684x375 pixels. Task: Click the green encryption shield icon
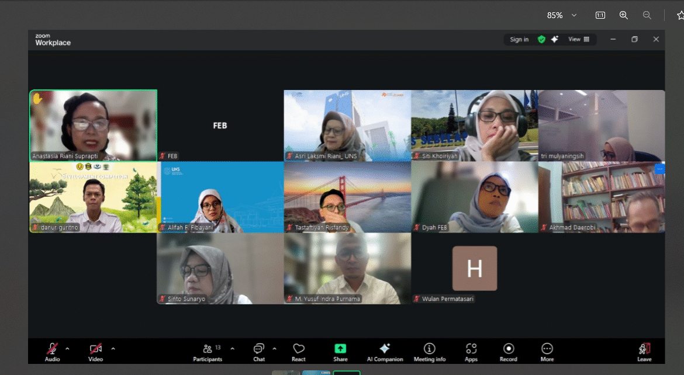coord(541,39)
